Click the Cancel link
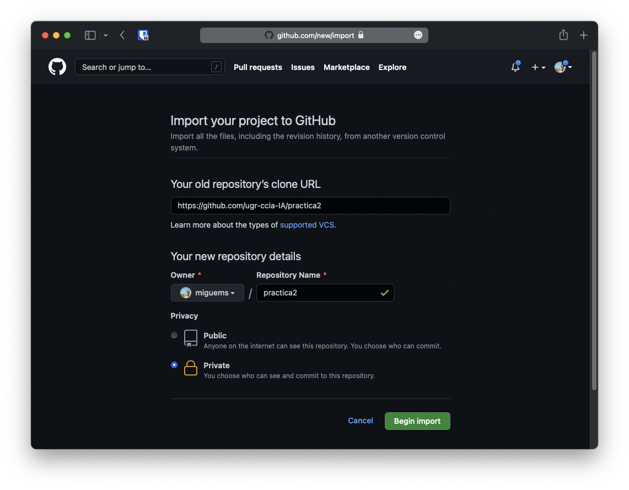 (360, 421)
